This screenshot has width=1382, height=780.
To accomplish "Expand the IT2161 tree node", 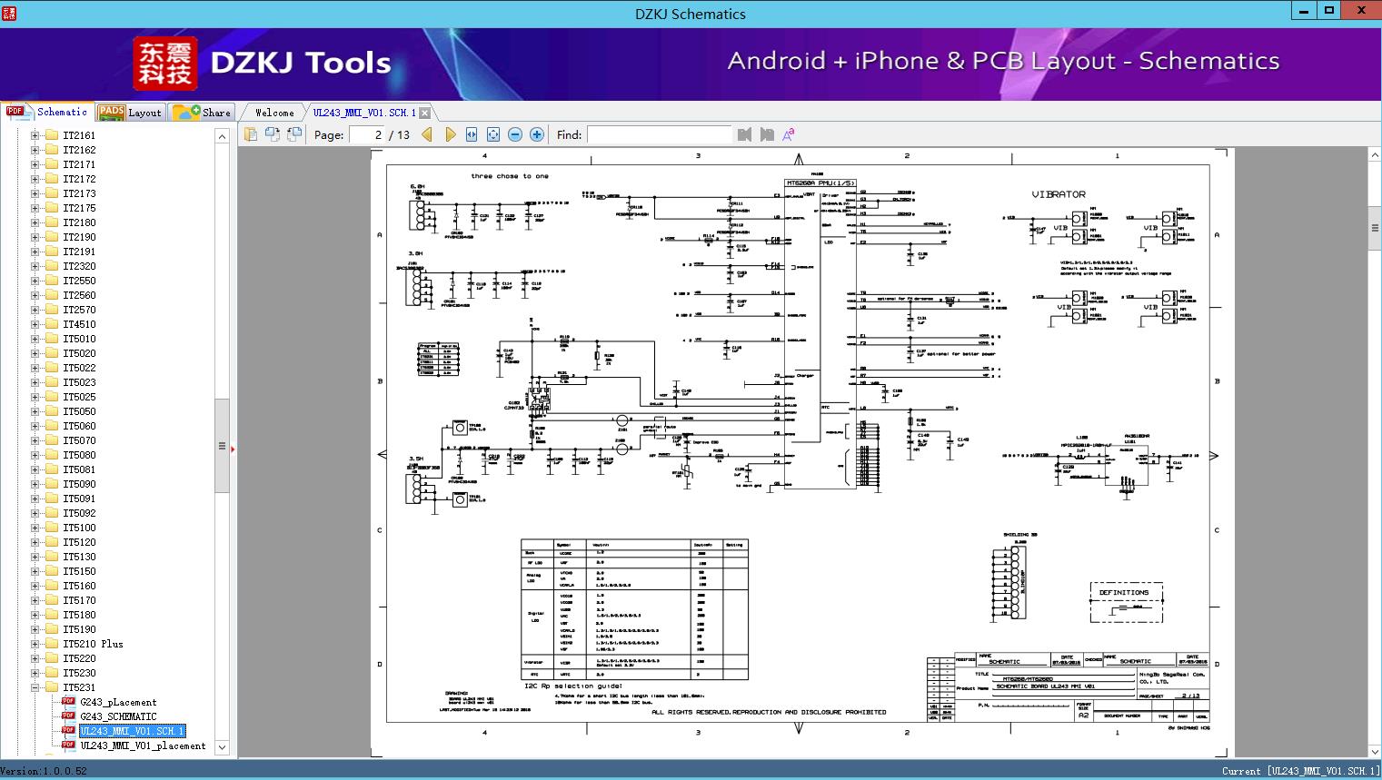I will [35, 135].
